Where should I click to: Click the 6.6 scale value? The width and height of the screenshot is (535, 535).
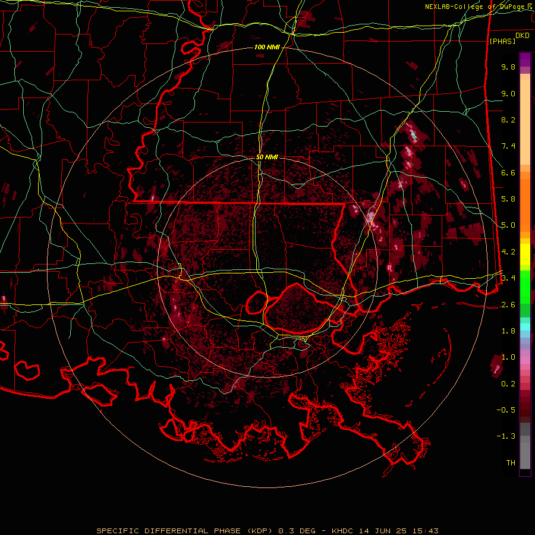508,172
